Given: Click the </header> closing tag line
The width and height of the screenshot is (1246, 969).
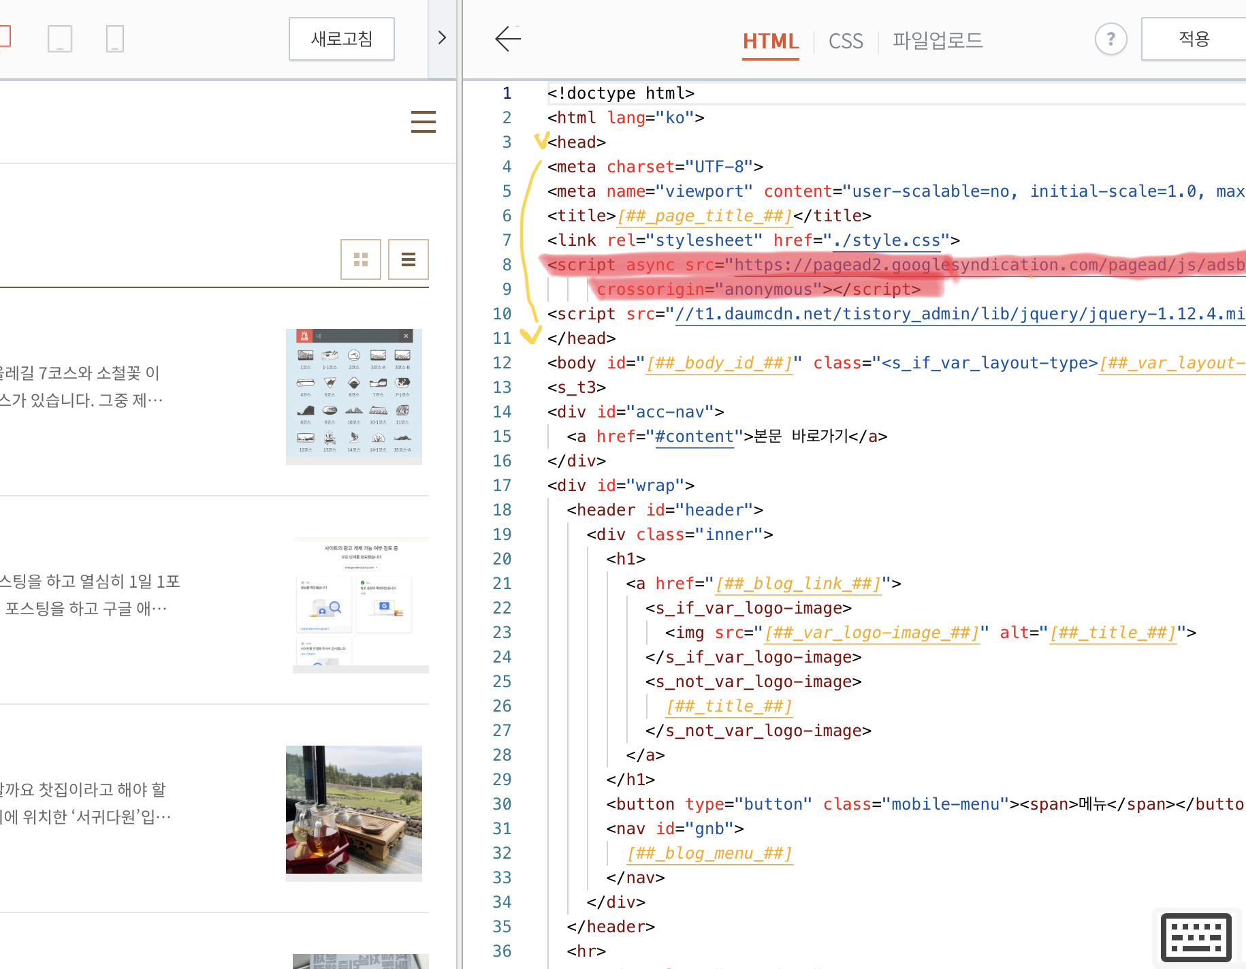Looking at the screenshot, I should tap(611, 927).
